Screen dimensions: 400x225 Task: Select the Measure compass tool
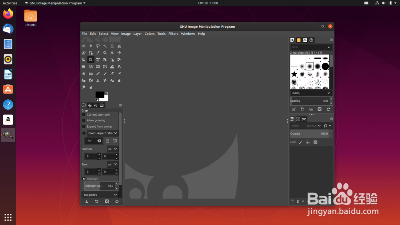[x=112, y=53]
